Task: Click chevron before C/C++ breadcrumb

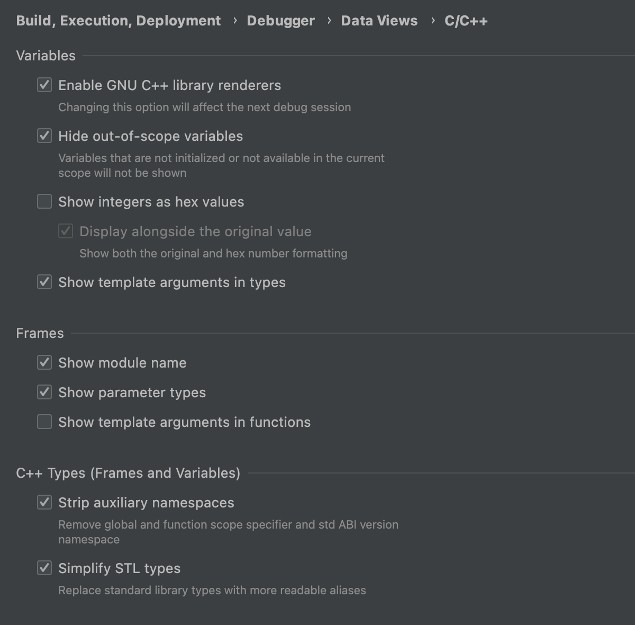Action: coord(432,21)
